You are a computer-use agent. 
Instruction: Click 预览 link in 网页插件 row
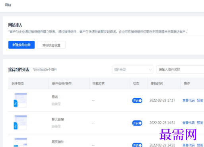(200, 145)
